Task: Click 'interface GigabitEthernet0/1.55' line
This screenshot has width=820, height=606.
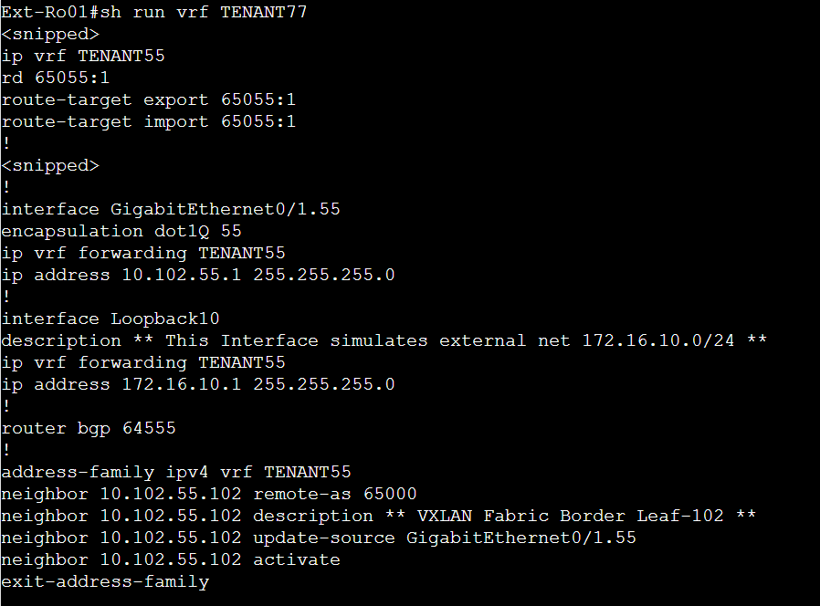Action: (171, 209)
